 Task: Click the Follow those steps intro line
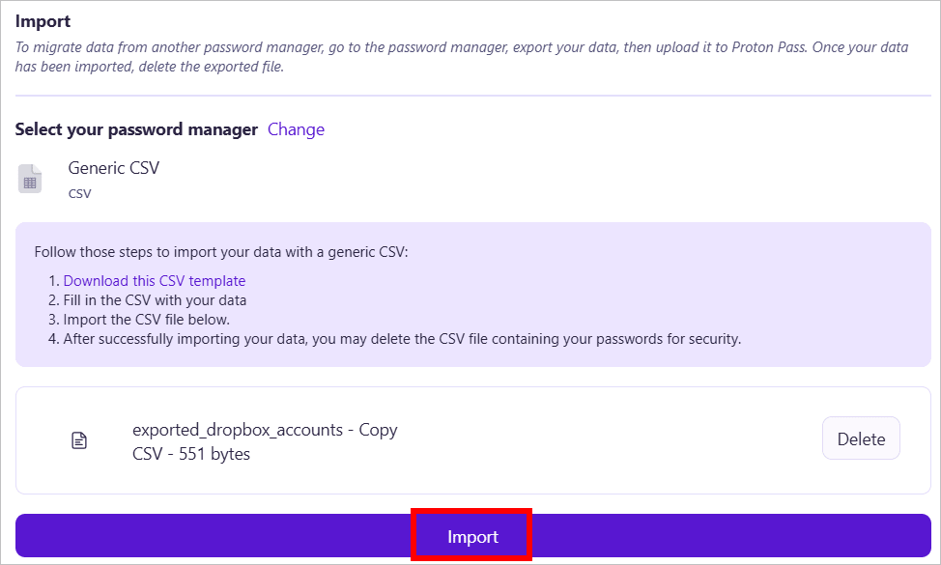(x=221, y=252)
